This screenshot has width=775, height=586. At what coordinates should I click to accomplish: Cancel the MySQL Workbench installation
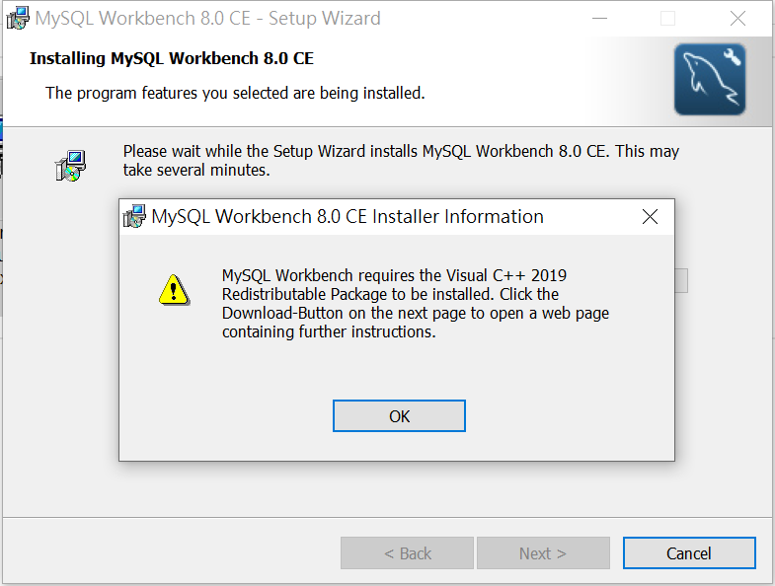(x=689, y=552)
